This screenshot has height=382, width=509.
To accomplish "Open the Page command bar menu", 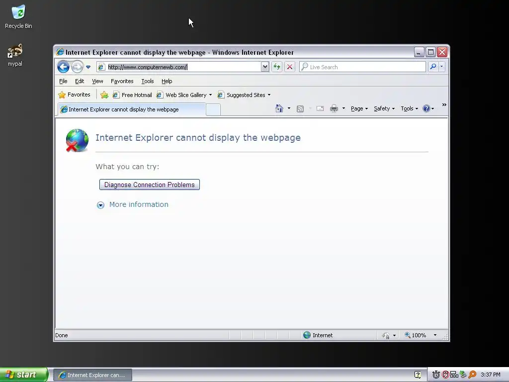I will pyautogui.click(x=359, y=108).
